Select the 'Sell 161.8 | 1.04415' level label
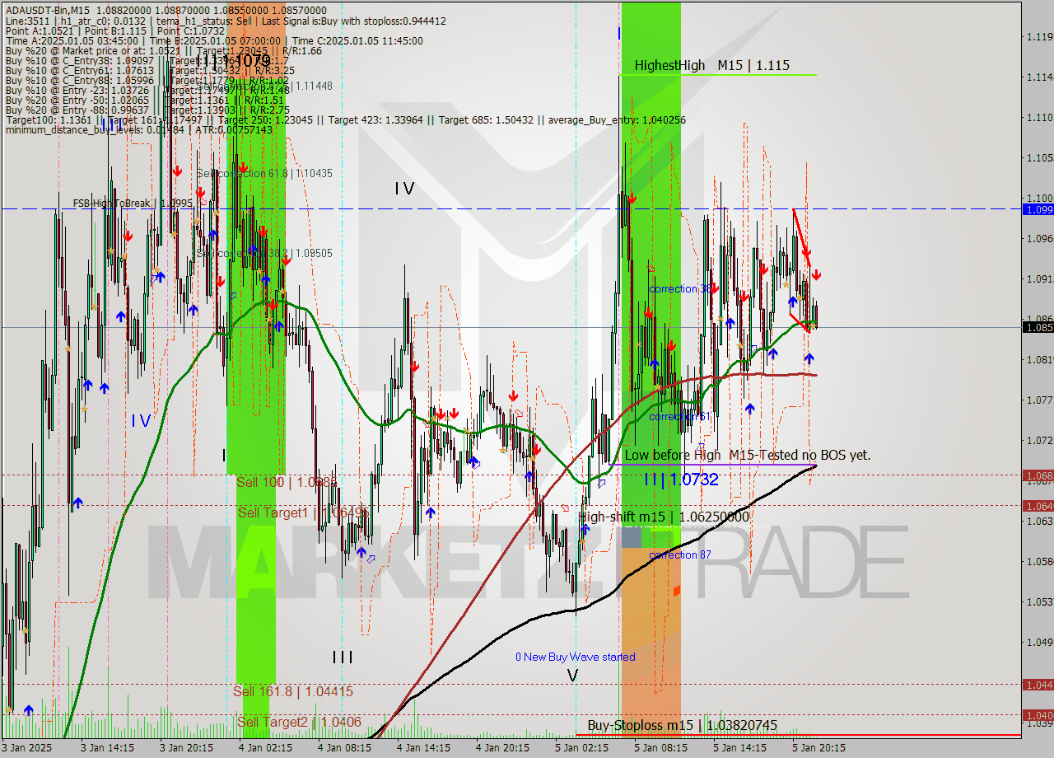 (293, 691)
